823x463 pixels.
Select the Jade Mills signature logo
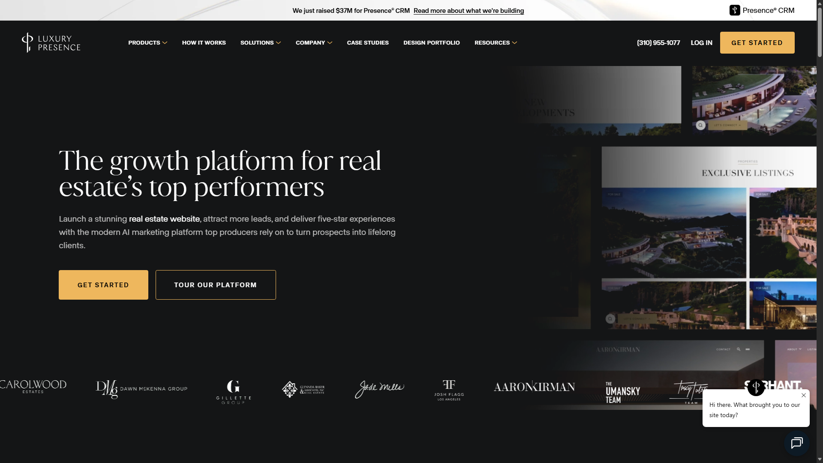[379, 388]
